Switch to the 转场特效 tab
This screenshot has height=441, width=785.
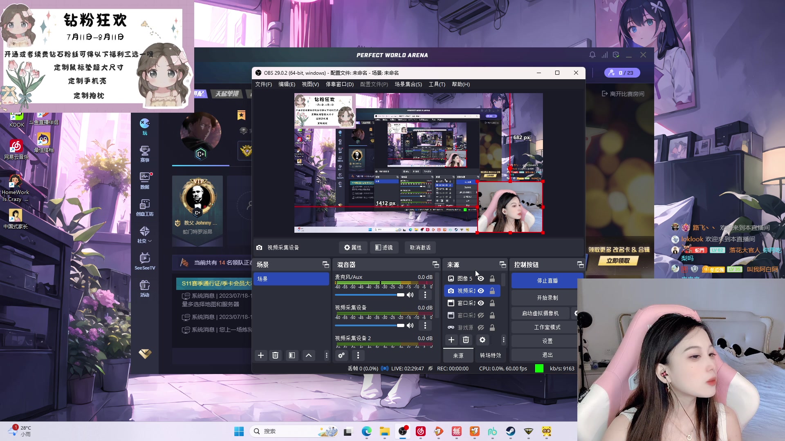click(x=490, y=355)
